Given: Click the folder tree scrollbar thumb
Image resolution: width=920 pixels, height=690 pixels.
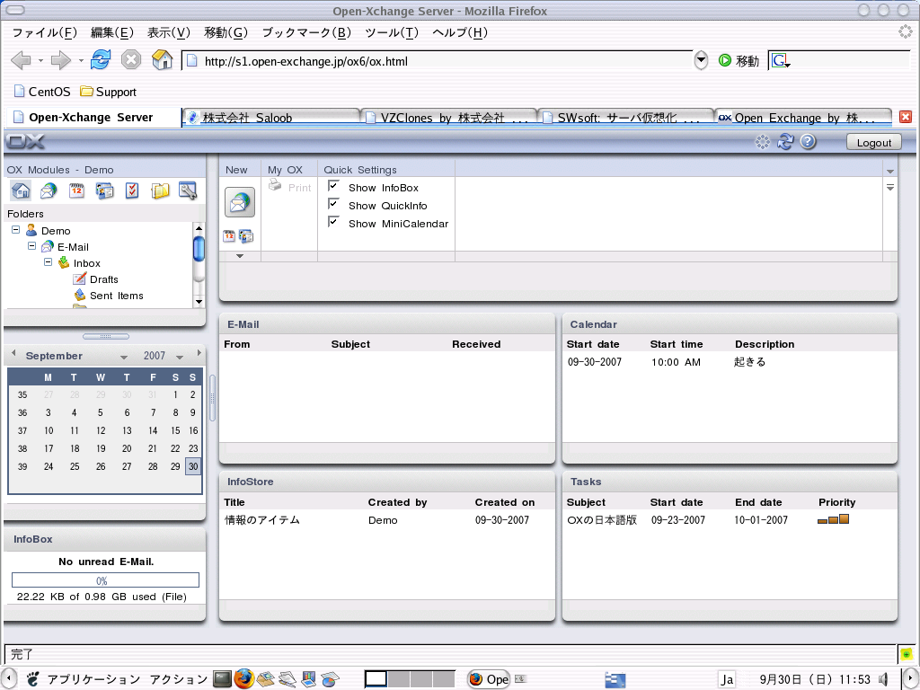Looking at the screenshot, I should pos(199,248).
